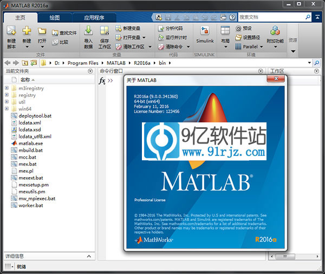Expand the collapsed Resources ribbon section
Viewport: 325px width, 274px height.
click(293, 51)
